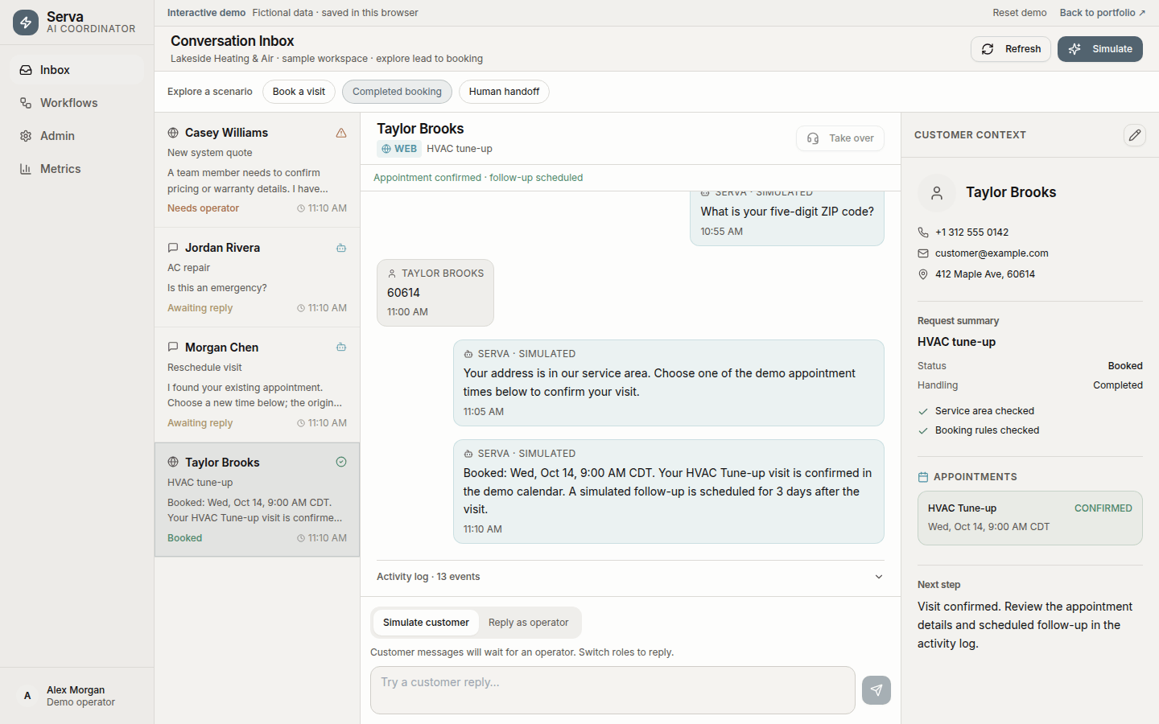
Task: Click the green check icon on Taylor Brooks
Action: (341, 462)
